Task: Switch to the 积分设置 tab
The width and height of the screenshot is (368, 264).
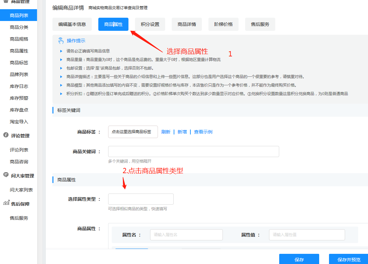Action: (x=150, y=24)
